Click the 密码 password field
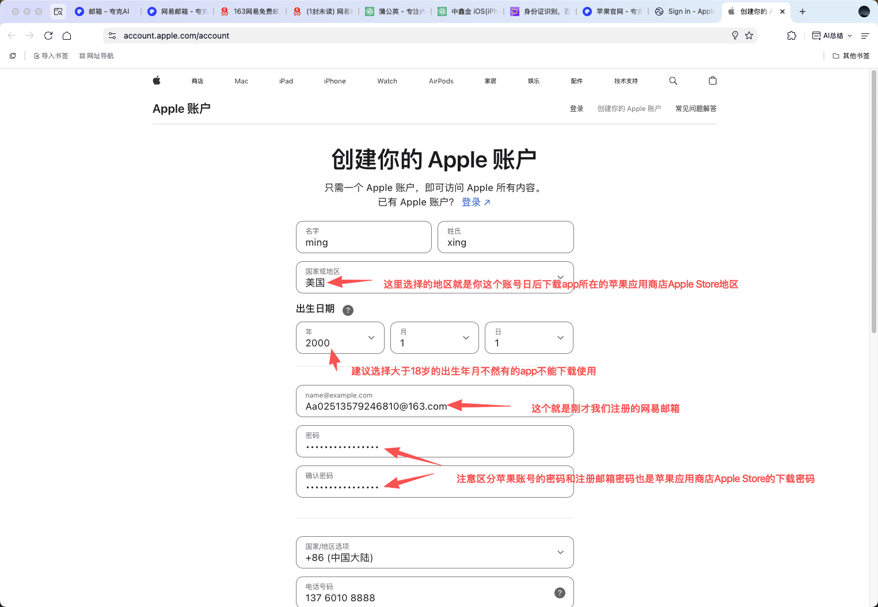The width and height of the screenshot is (878, 607). click(435, 441)
